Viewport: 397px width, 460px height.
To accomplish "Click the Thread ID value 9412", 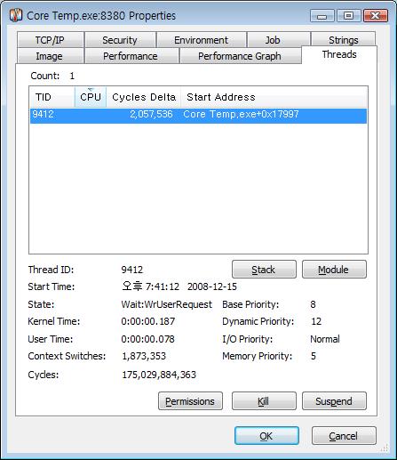I will tap(132, 270).
